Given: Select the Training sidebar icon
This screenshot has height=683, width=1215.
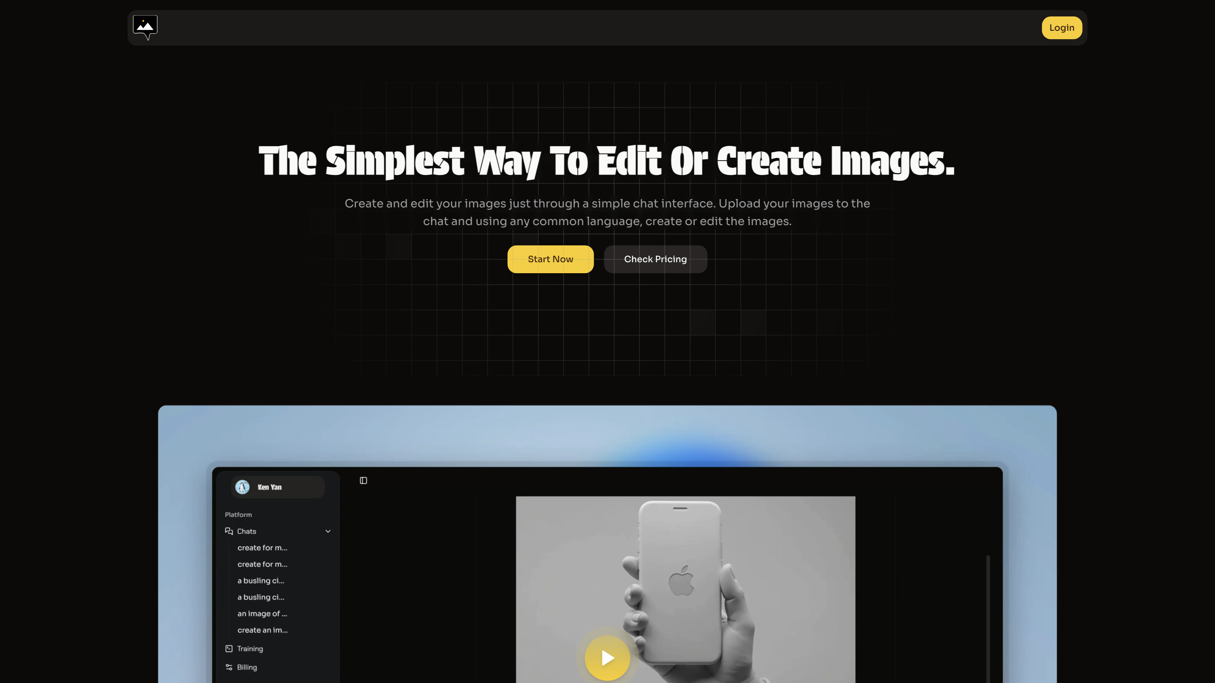Looking at the screenshot, I should tap(229, 648).
